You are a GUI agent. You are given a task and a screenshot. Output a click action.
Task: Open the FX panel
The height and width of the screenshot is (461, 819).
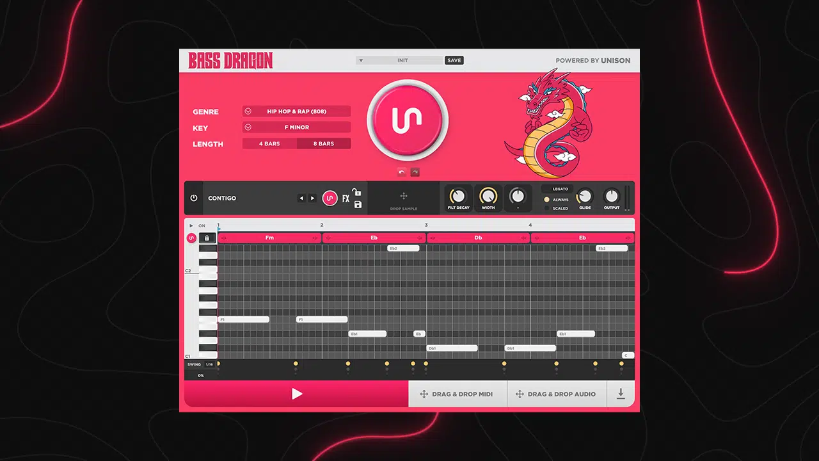(x=346, y=199)
